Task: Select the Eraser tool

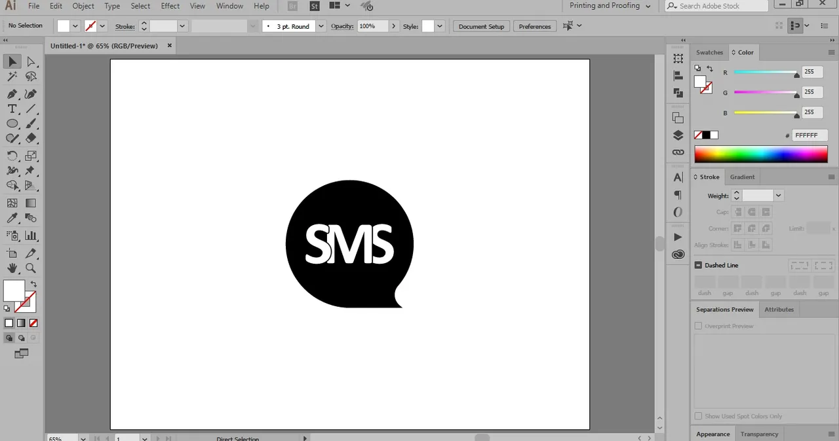Action: click(x=31, y=138)
